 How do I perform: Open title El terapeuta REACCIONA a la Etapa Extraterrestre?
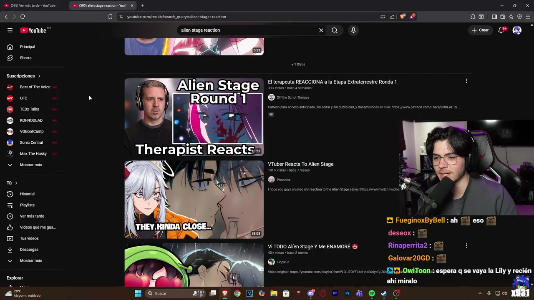(x=332, y=82)
